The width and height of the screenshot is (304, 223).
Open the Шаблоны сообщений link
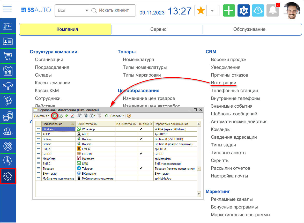(234, 114)
